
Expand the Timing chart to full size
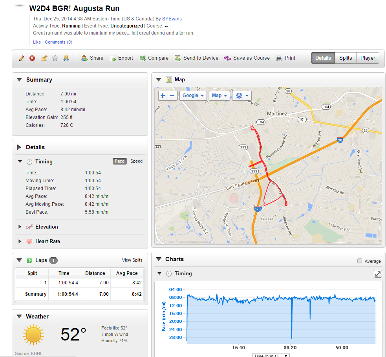tap(378, 274)
